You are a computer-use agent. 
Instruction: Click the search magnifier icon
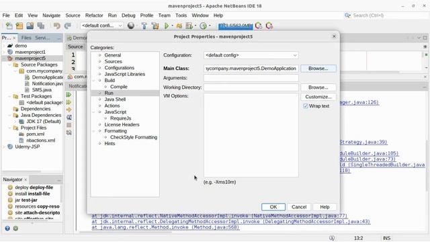[x=347, y=15]
